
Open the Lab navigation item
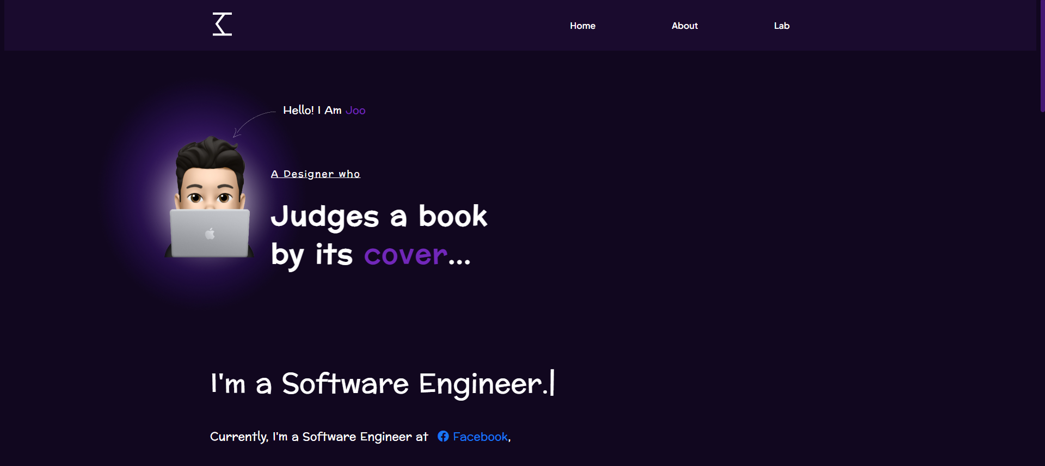782,26
